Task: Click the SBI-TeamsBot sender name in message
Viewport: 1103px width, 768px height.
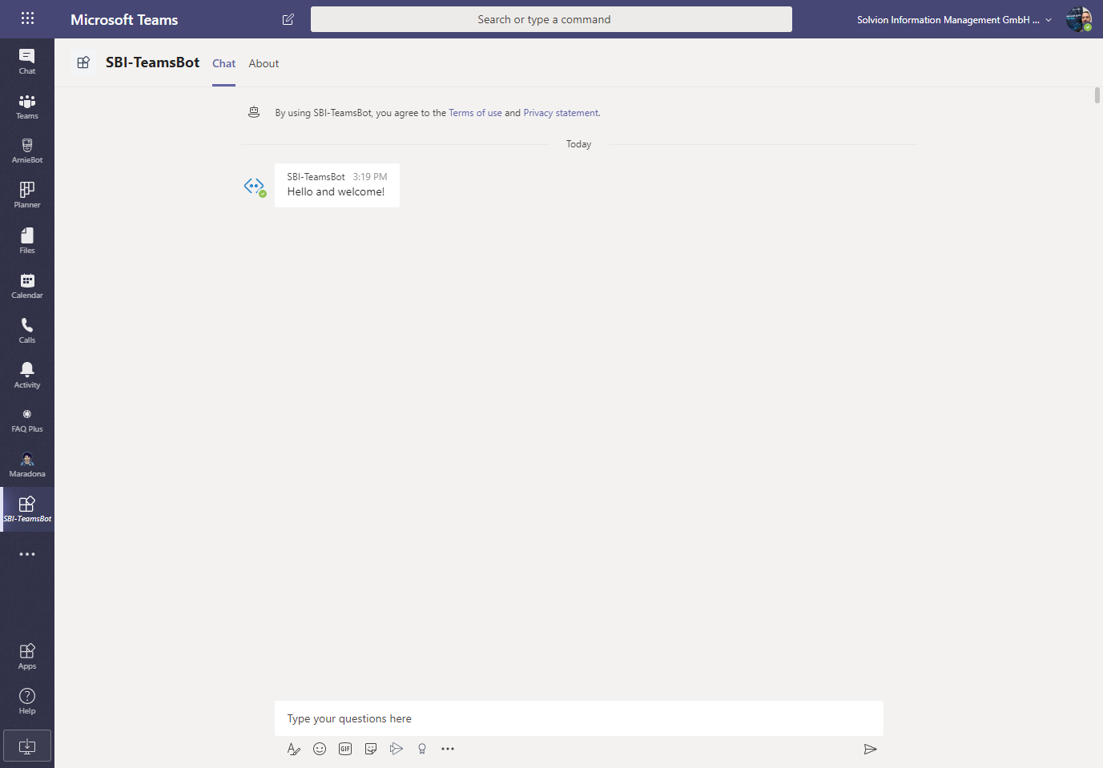Action: (316, 177)
